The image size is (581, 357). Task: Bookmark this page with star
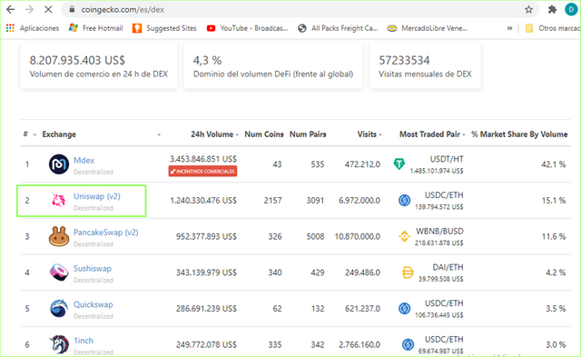(528, 10)
